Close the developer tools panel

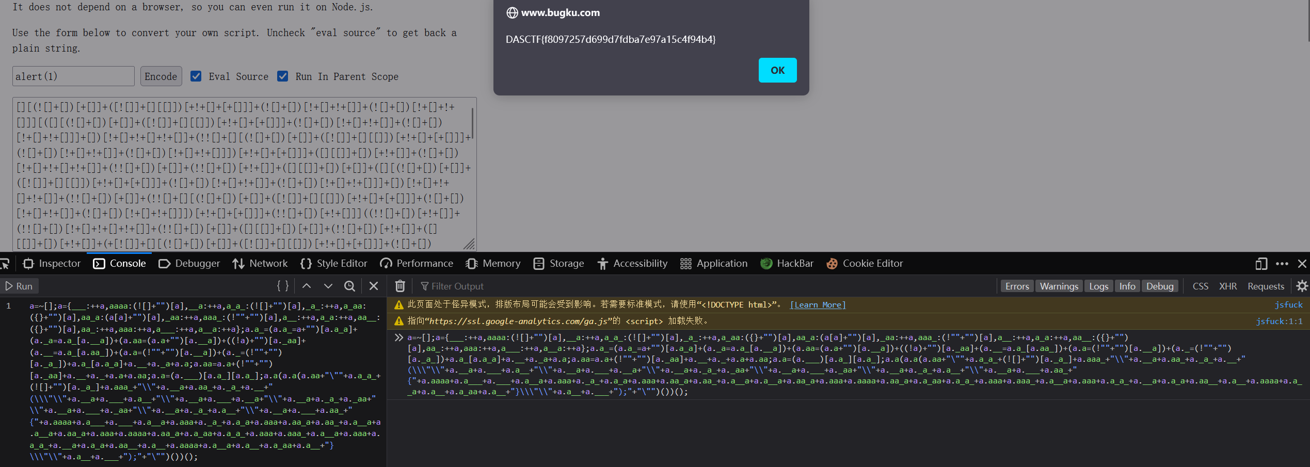coord(1302,264)
